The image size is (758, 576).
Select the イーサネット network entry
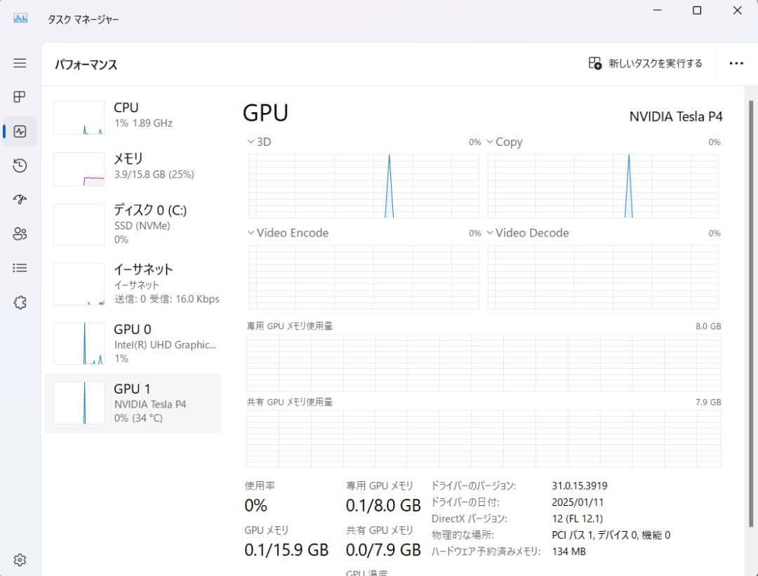tap(133, 282)
